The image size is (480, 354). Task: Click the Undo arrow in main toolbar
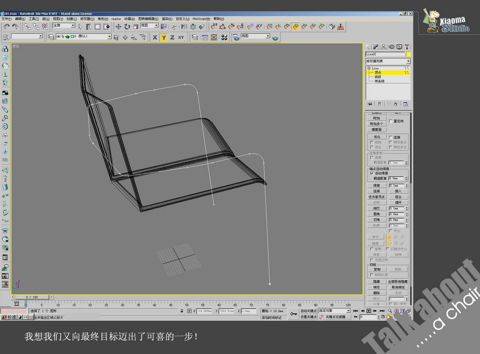pos(6,27)
